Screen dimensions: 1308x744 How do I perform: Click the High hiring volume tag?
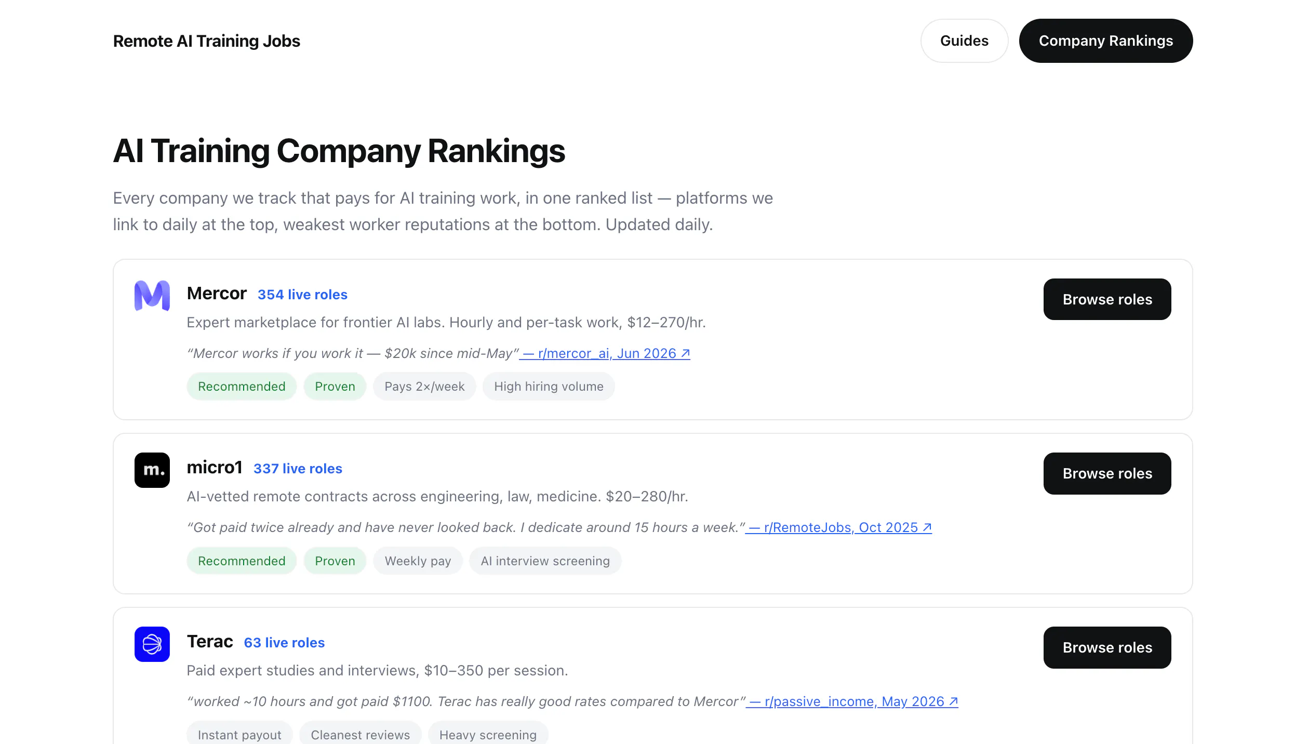tap(549, 387)
